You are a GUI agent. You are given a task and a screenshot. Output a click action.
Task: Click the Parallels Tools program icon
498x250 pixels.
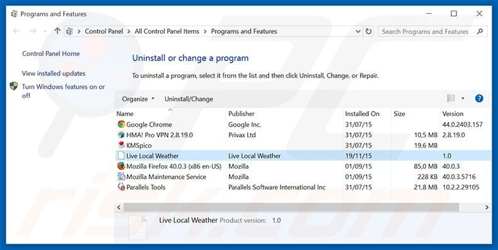click(x=121, y=187)
